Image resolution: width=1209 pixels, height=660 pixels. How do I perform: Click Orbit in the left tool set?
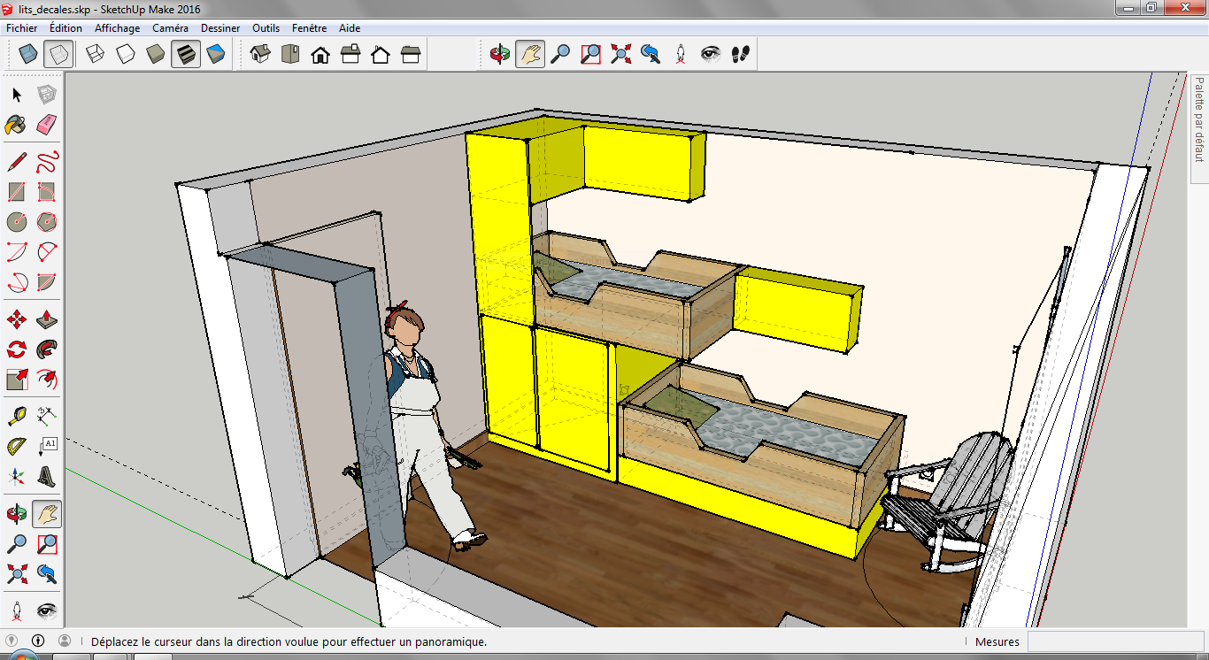pos(17,513)
